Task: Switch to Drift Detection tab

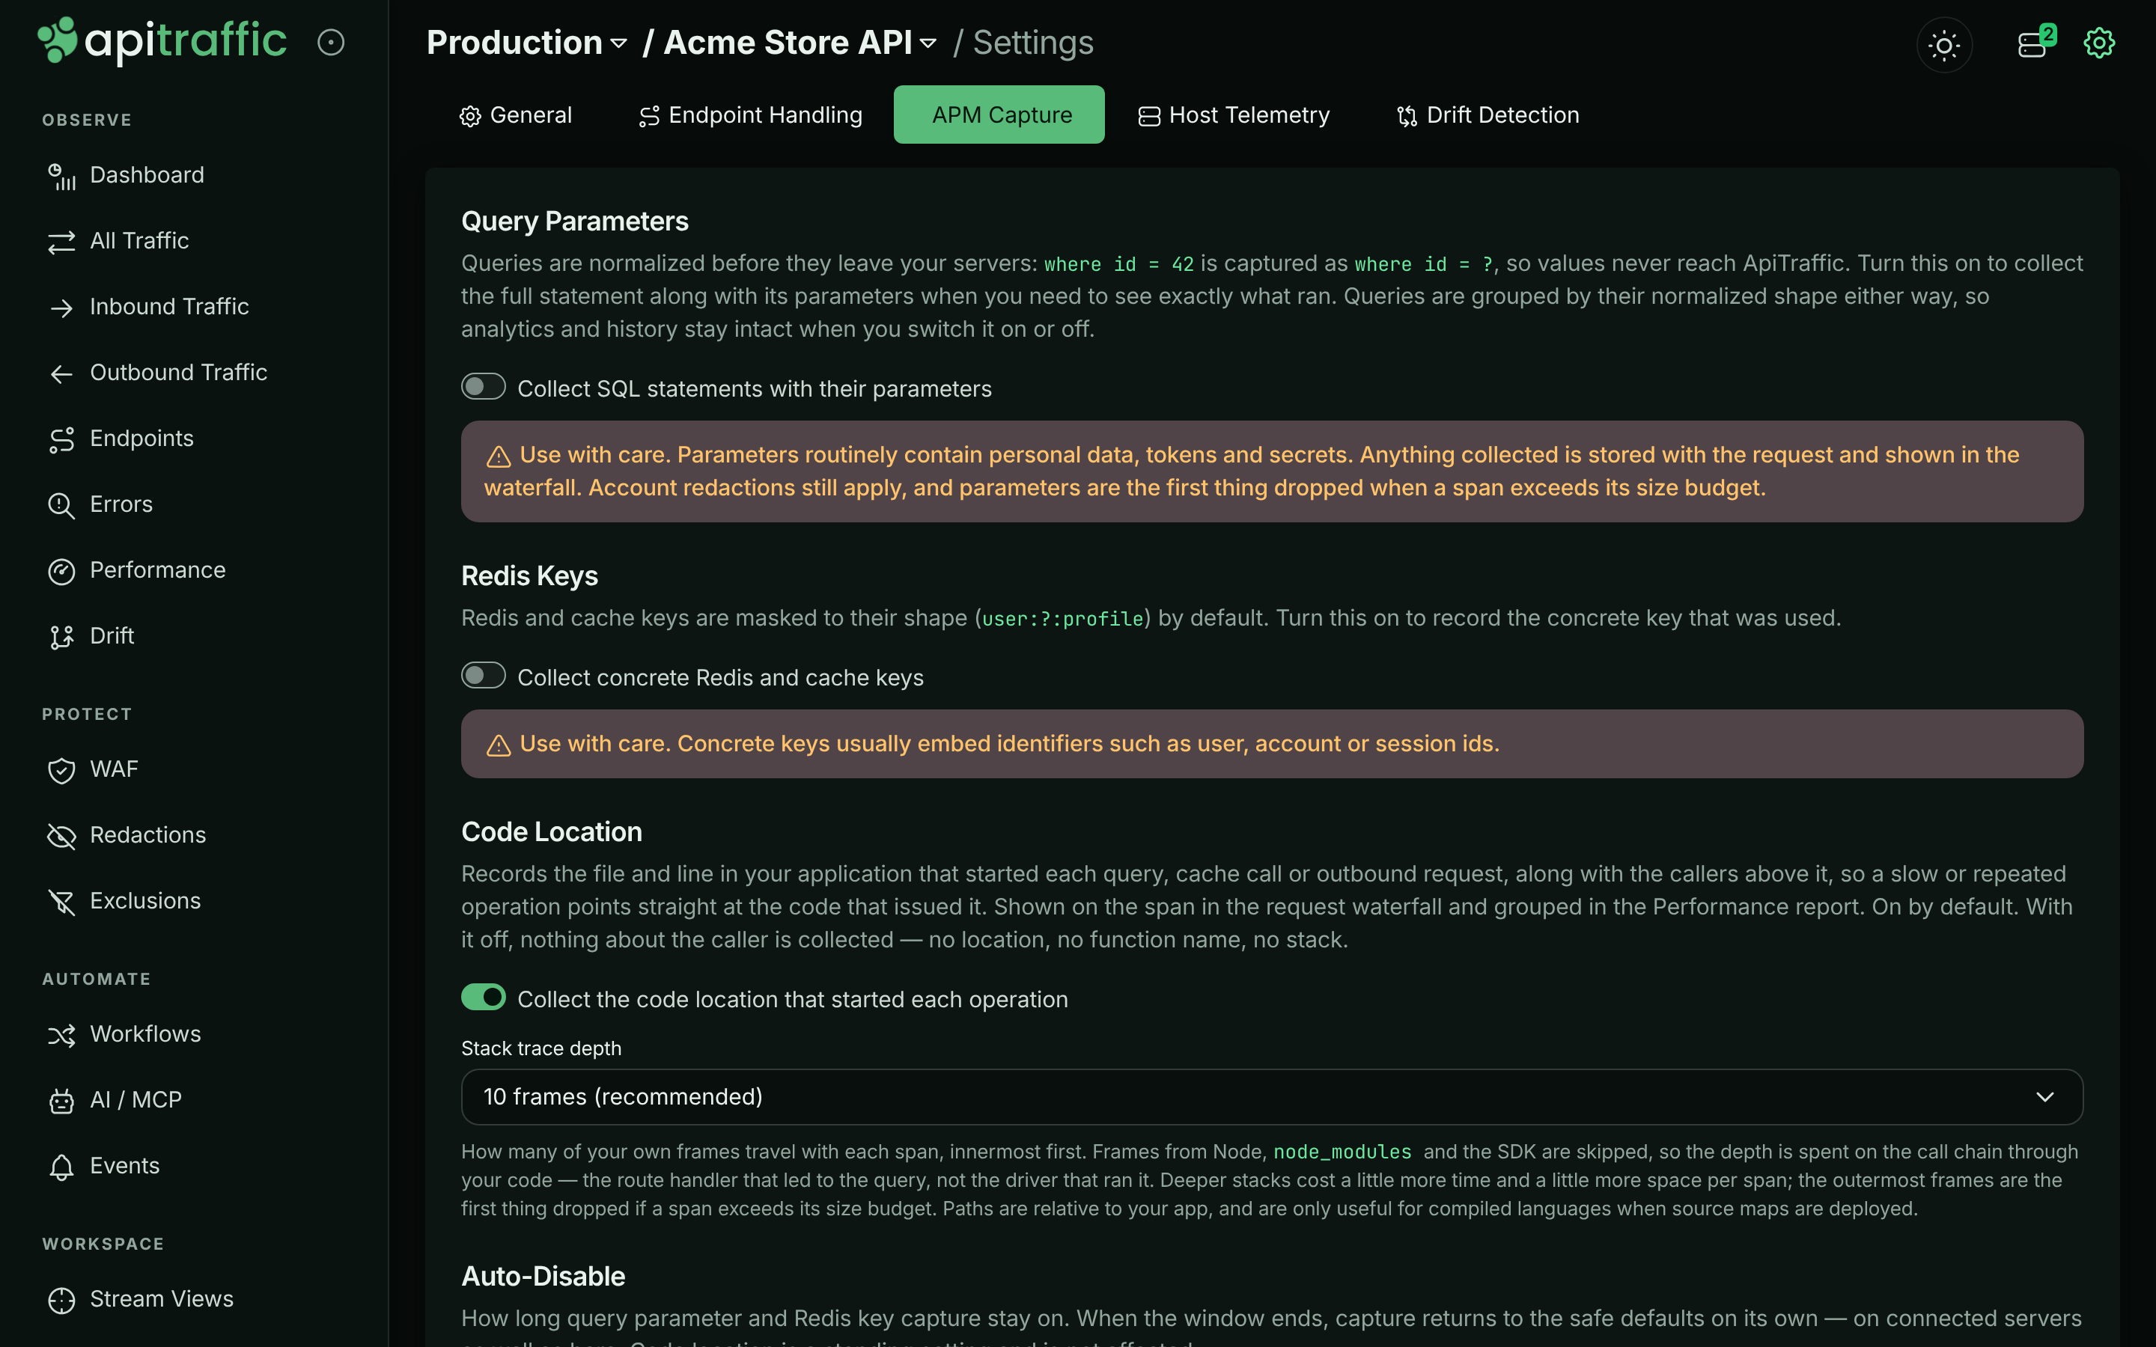Action: coord(1487,115)
